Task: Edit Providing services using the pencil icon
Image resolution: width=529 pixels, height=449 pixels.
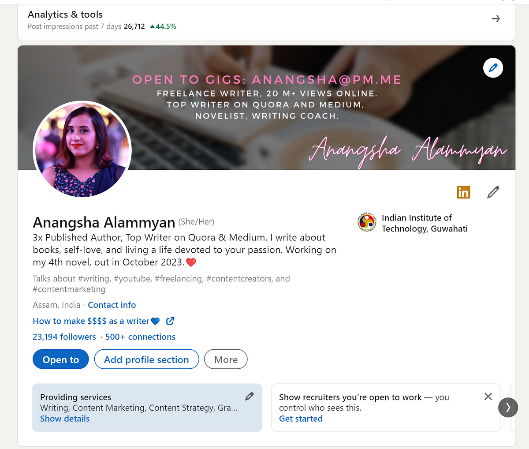Action: pyautogui.click(x=250, y=397)
